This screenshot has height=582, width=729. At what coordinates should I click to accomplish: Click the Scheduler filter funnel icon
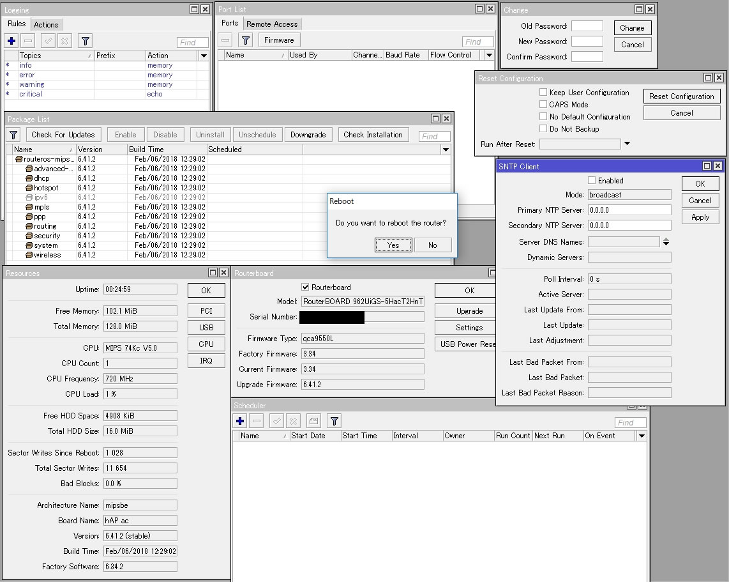coord(334,421)
